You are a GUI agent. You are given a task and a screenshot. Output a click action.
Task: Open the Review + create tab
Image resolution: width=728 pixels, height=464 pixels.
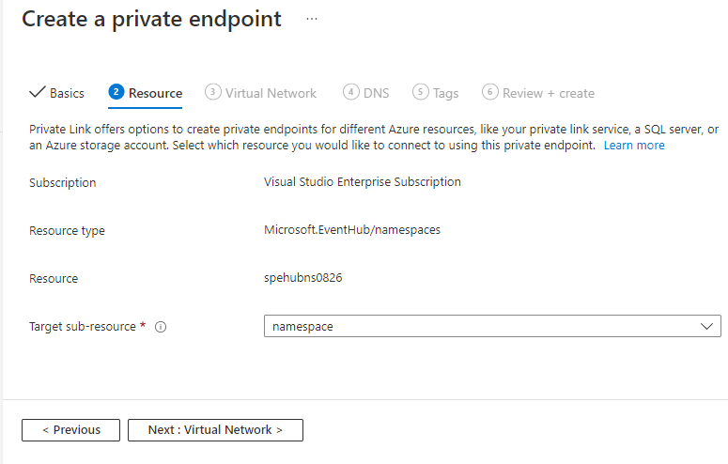click(548, 93)
